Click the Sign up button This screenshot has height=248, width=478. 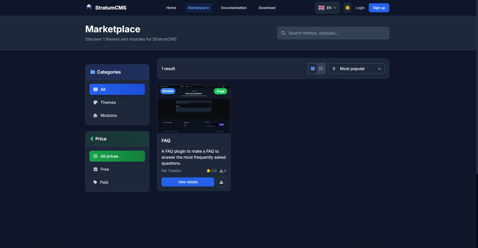click(379, 8)
